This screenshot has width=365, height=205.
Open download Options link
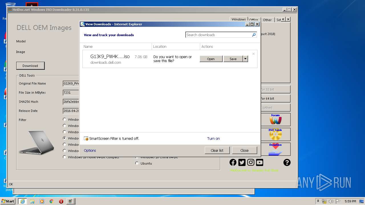[90, 150]
